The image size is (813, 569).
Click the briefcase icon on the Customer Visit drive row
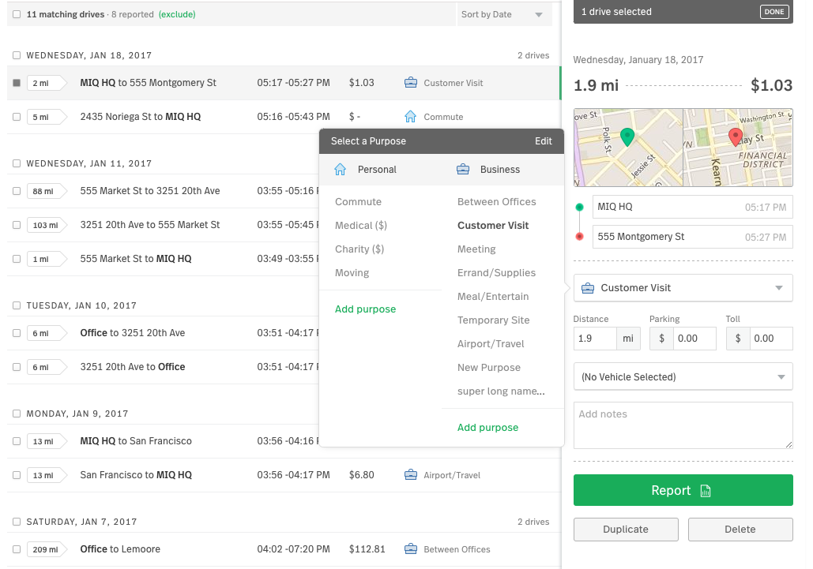click(x=411, y=83)
